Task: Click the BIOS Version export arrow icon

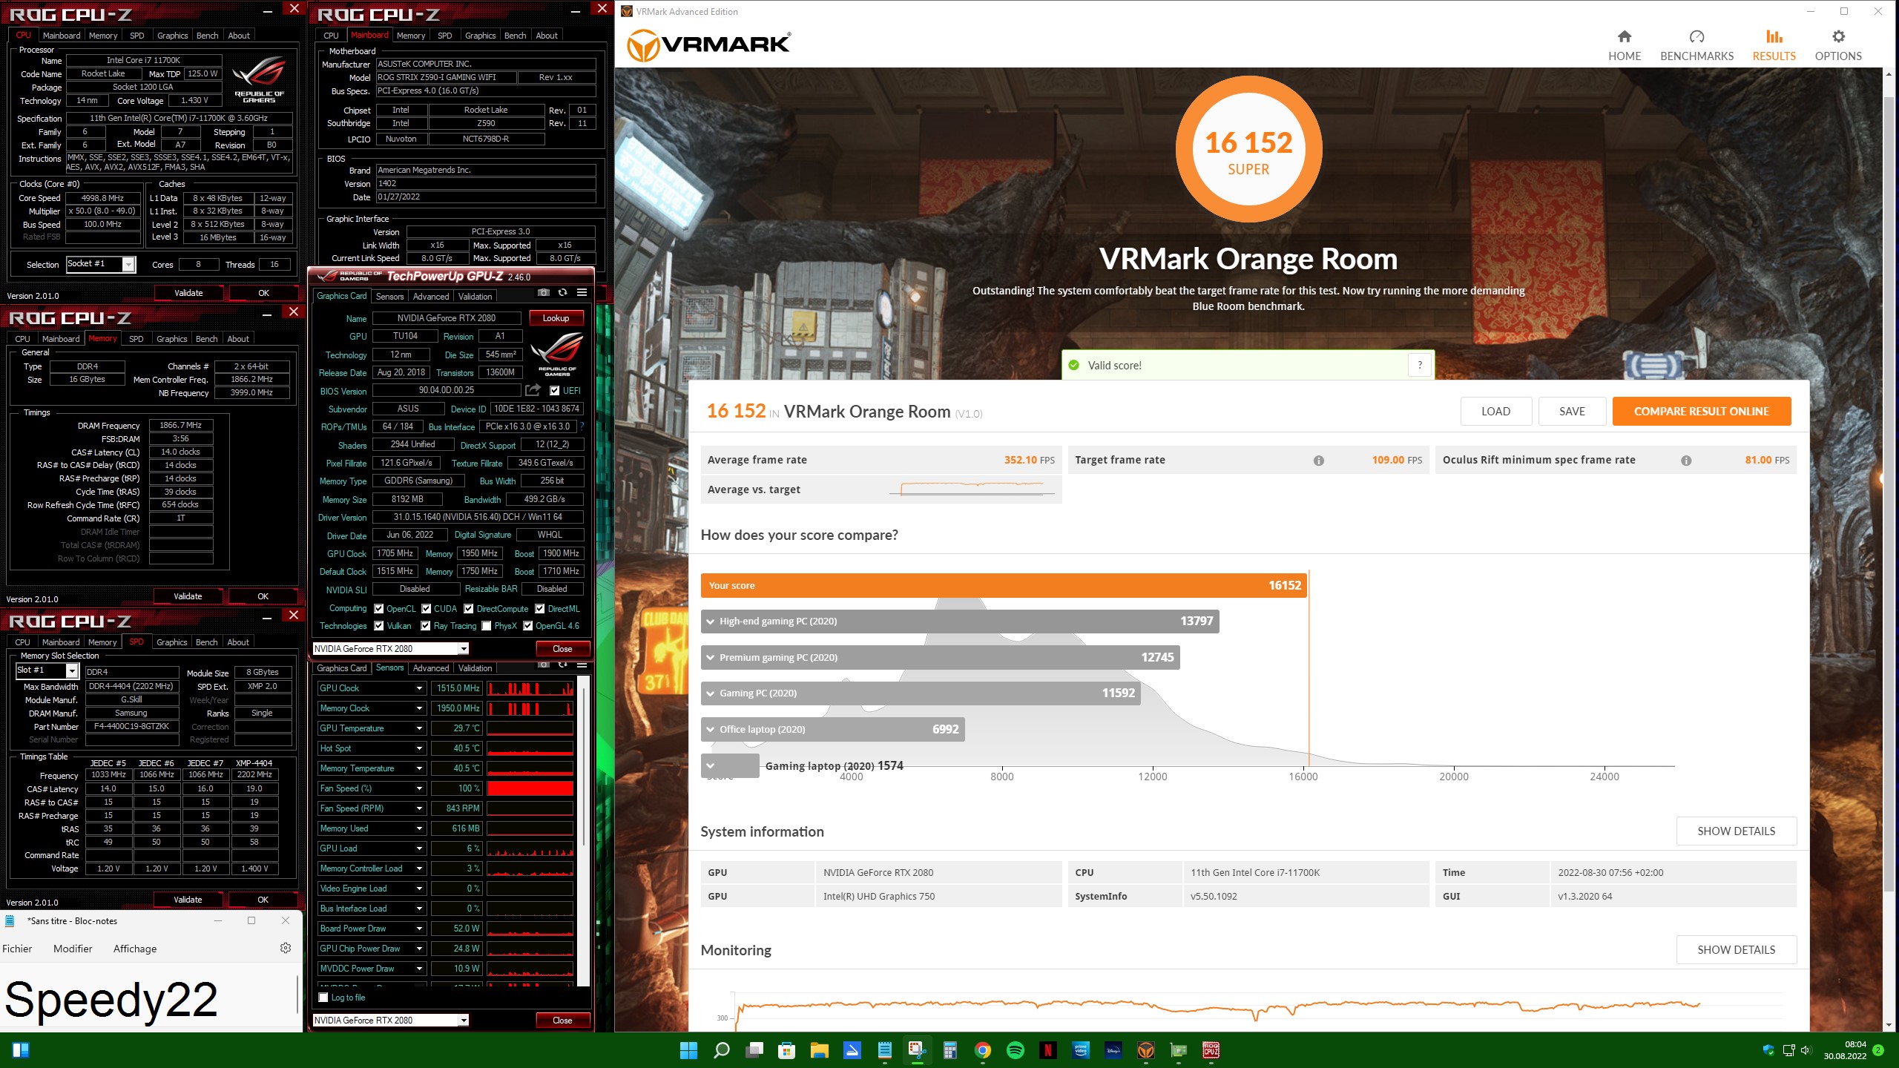Action: click(533, 390)
